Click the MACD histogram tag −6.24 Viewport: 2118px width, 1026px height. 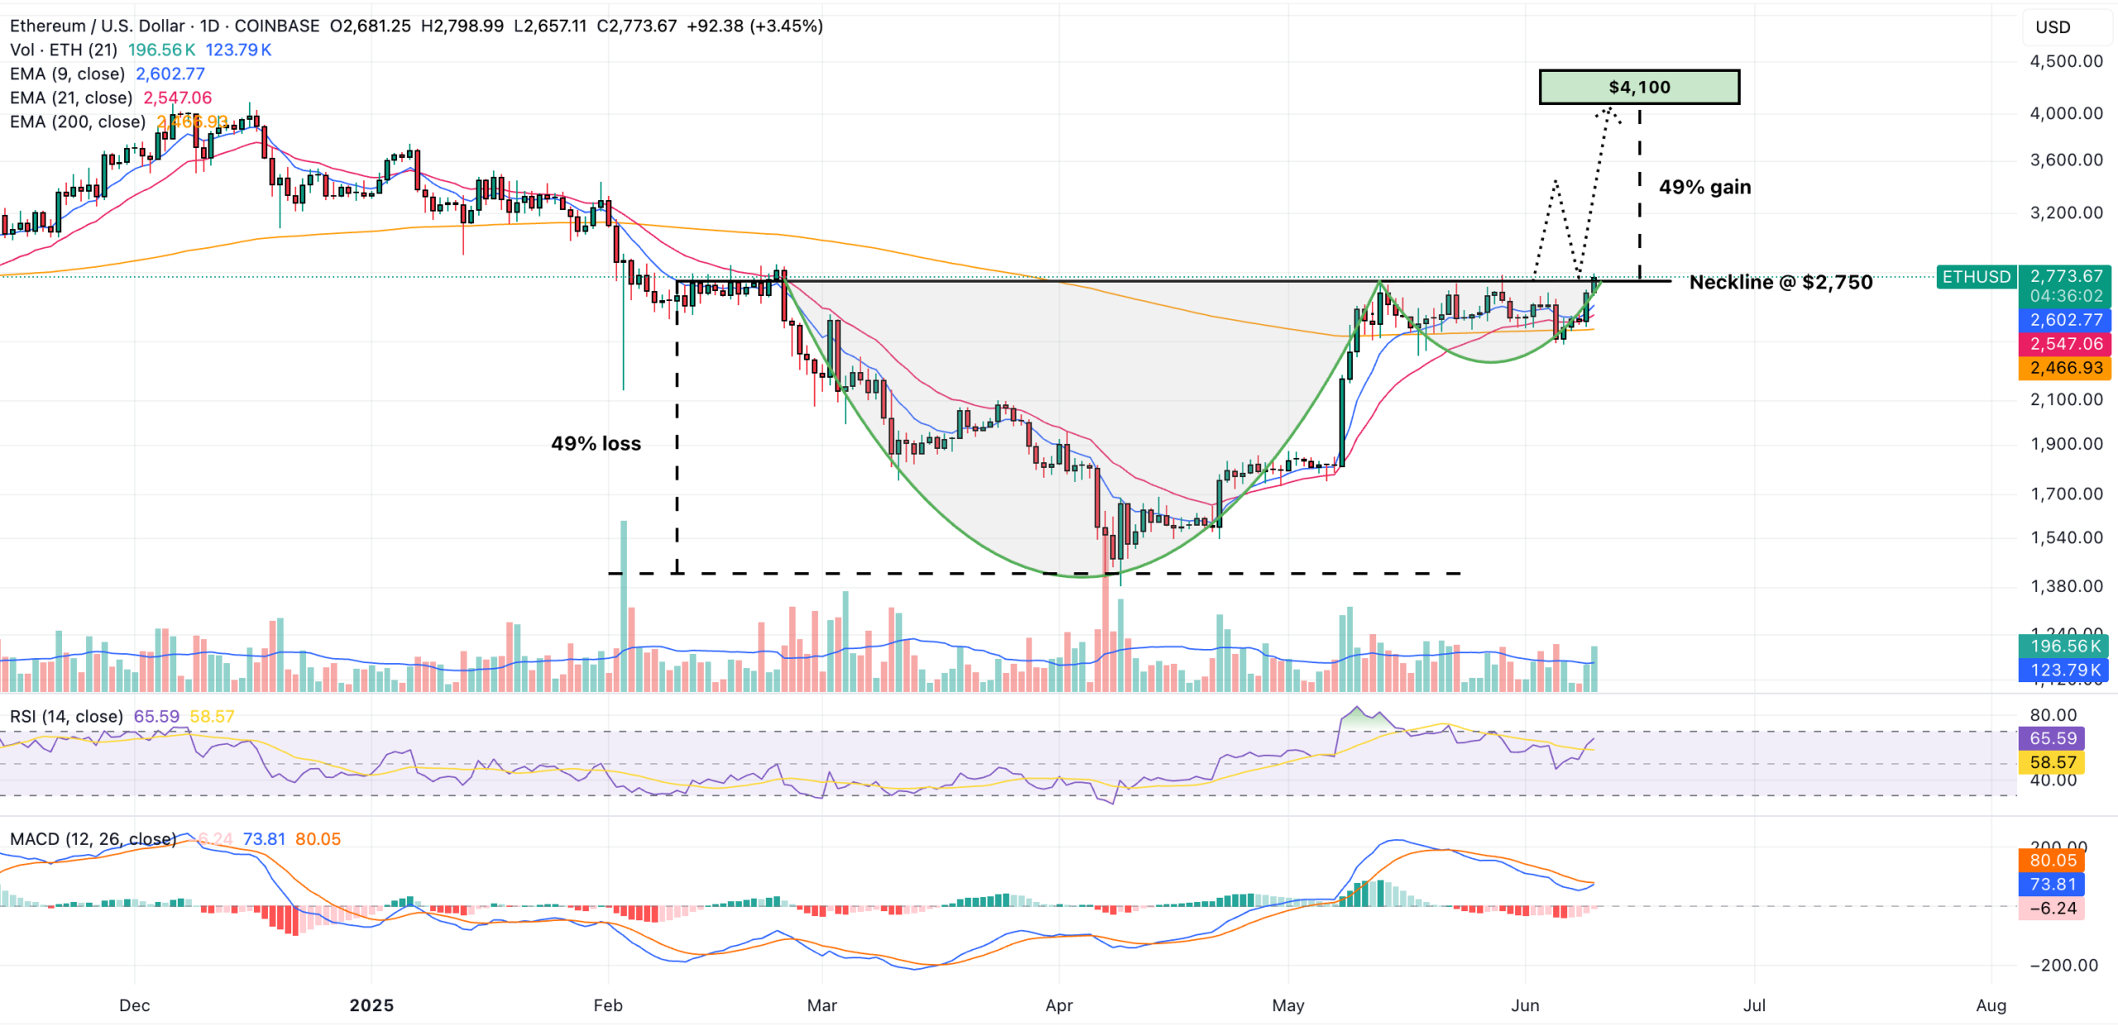point(2053,908)
